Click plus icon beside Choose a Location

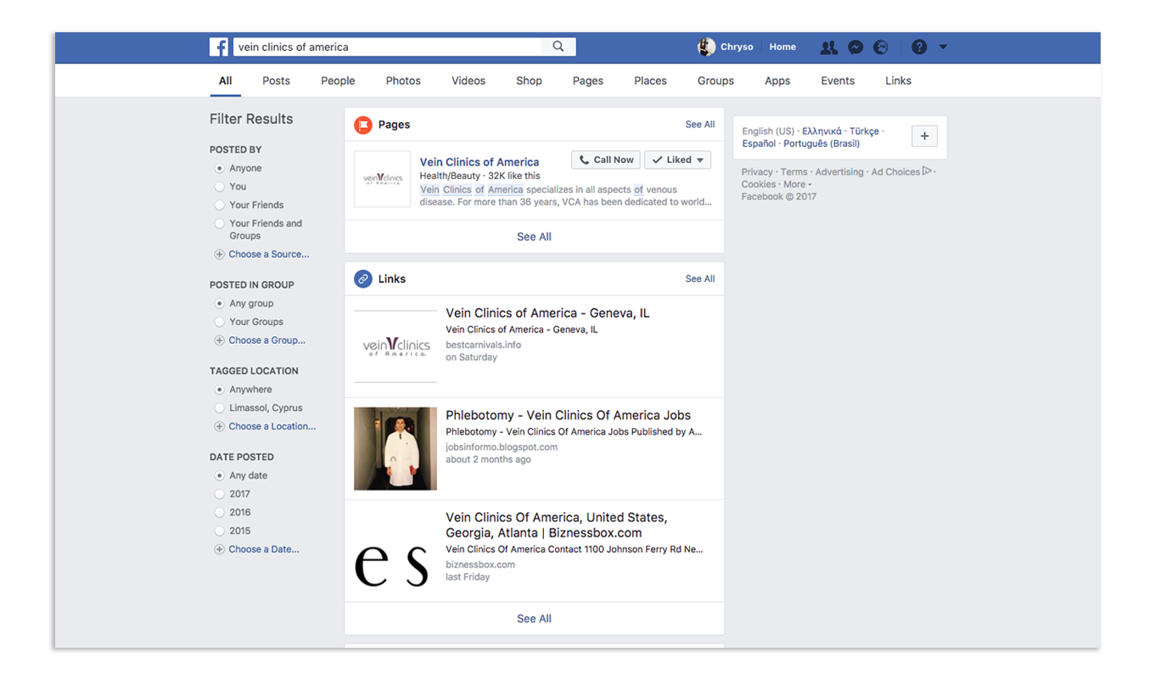[x=220, y=426]
